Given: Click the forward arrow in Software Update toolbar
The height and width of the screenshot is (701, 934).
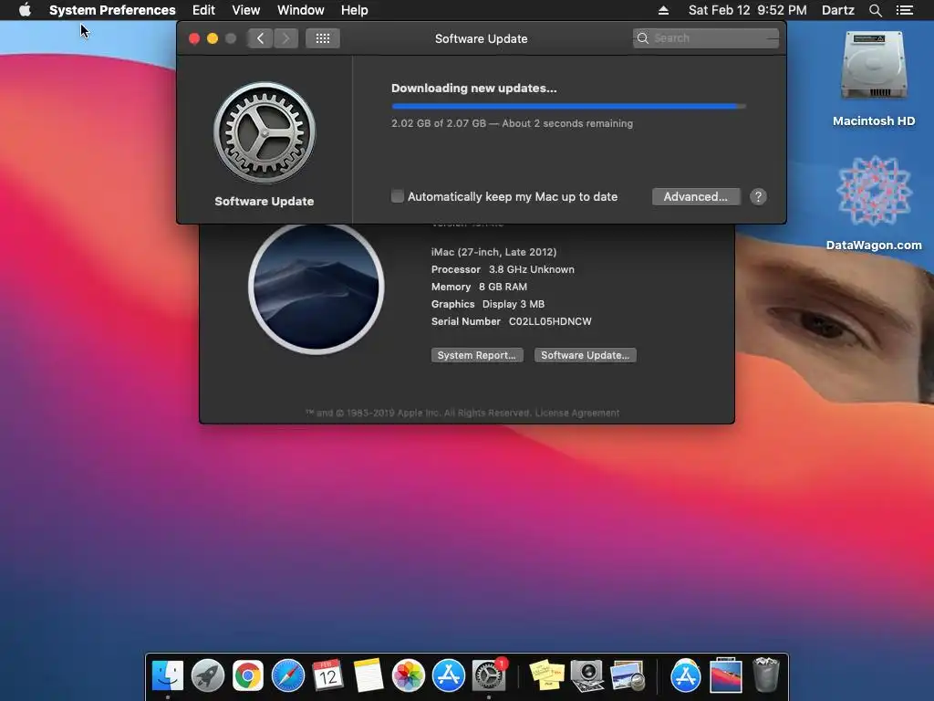Looking at the screenshot, I should pos(285,38).
